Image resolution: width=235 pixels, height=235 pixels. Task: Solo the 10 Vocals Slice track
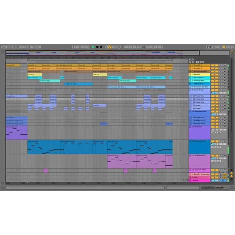point(221,96)
